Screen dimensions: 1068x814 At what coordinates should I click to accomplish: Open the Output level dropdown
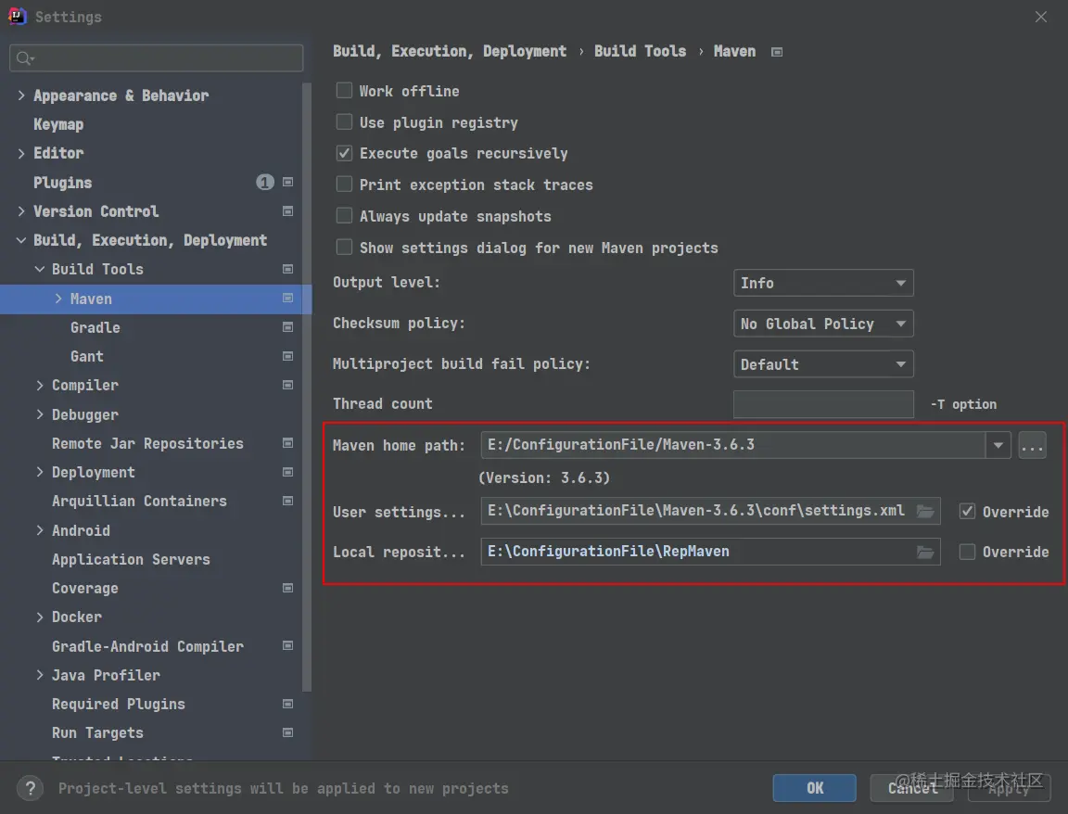(x=823, y=283)
